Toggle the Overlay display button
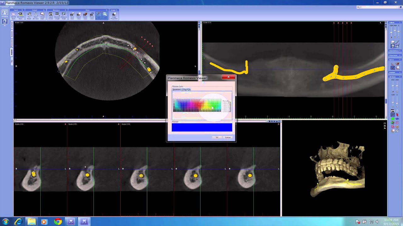The image size is (403, 226). (x=99, y=16)
